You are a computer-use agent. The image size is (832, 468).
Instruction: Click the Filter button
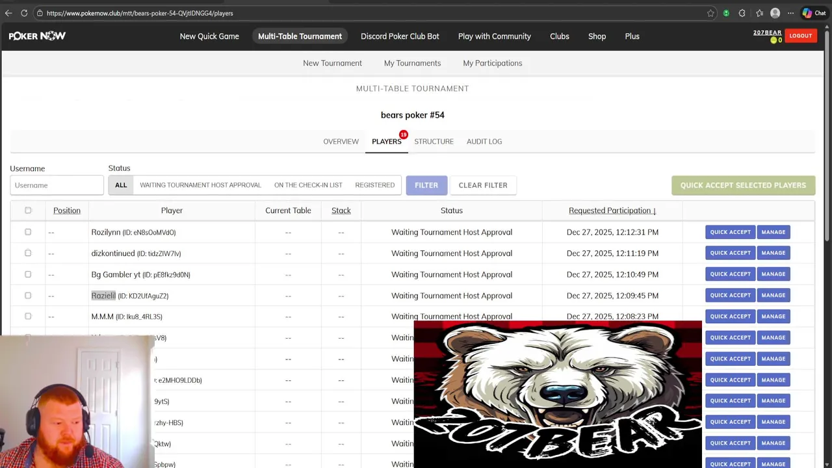pyautogui.click(x=426, y=185)
